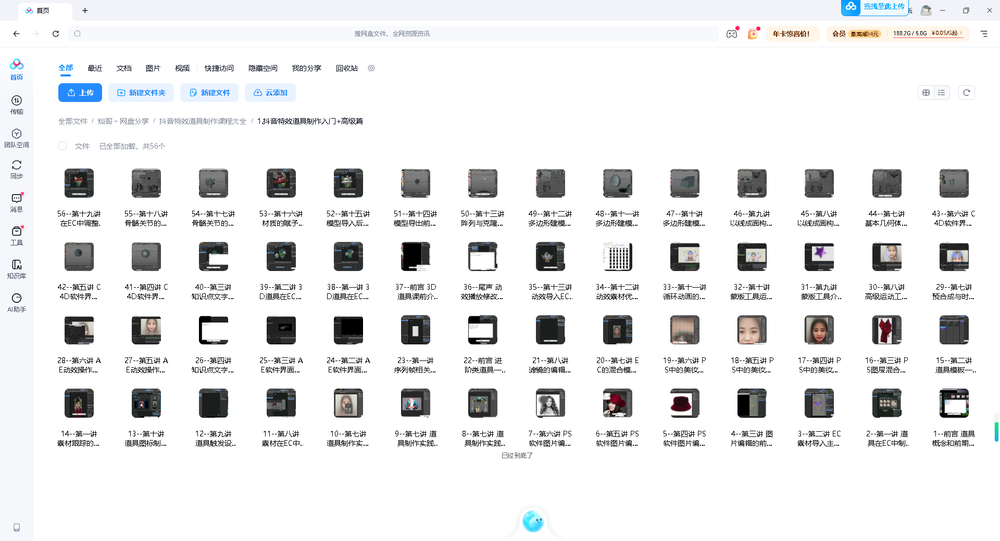Open the hamburger menu at top right

984,34
